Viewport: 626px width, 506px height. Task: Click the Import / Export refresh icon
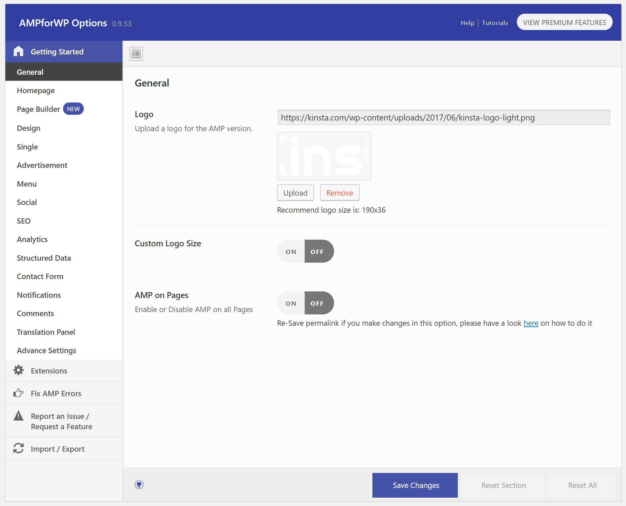(x=18, y=448)
